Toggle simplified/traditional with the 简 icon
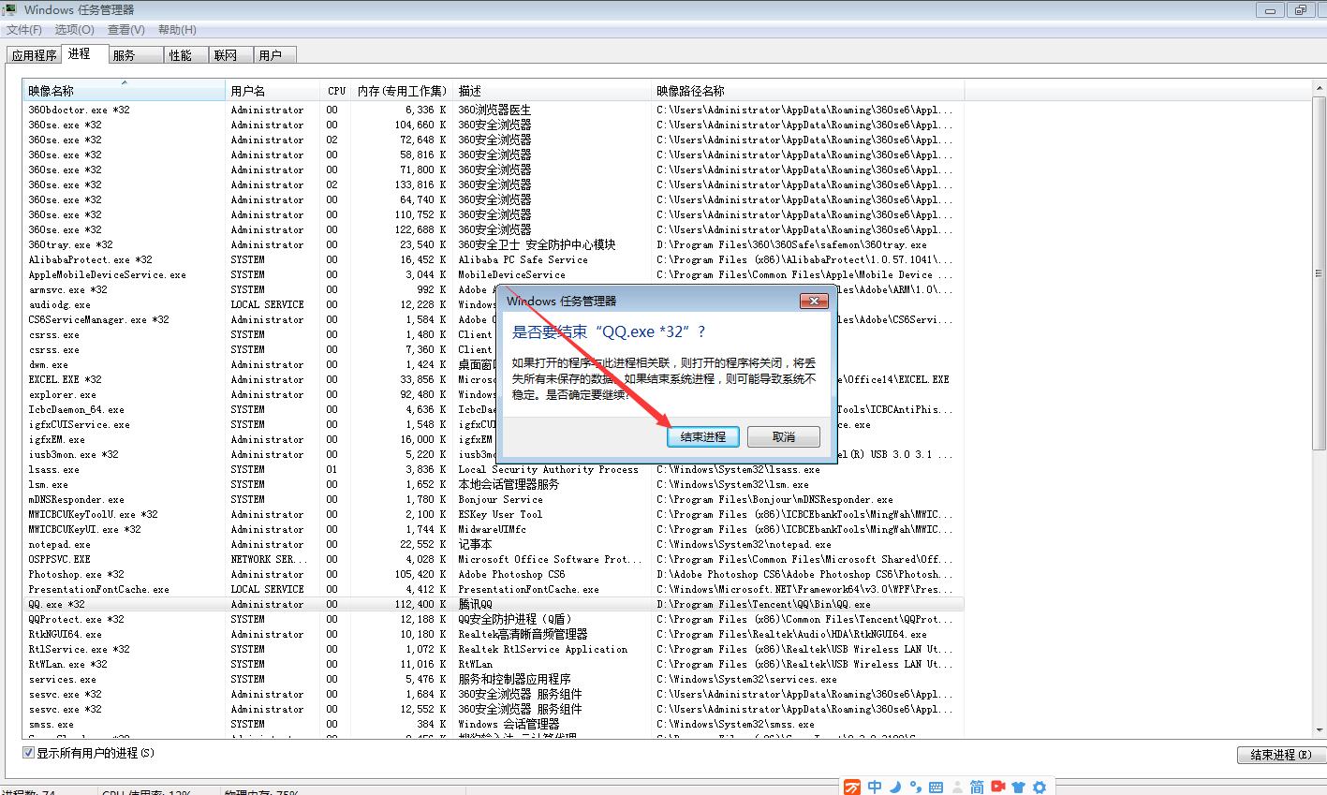Screen dimensions: 1327x795 (x=978, y=787)
